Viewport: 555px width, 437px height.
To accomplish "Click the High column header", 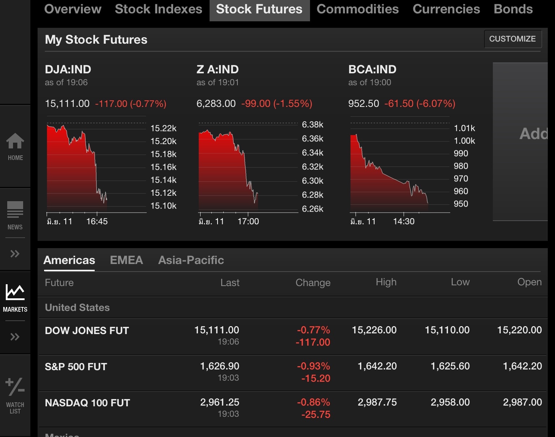I will pyautogui.click(x=386, y=282).
